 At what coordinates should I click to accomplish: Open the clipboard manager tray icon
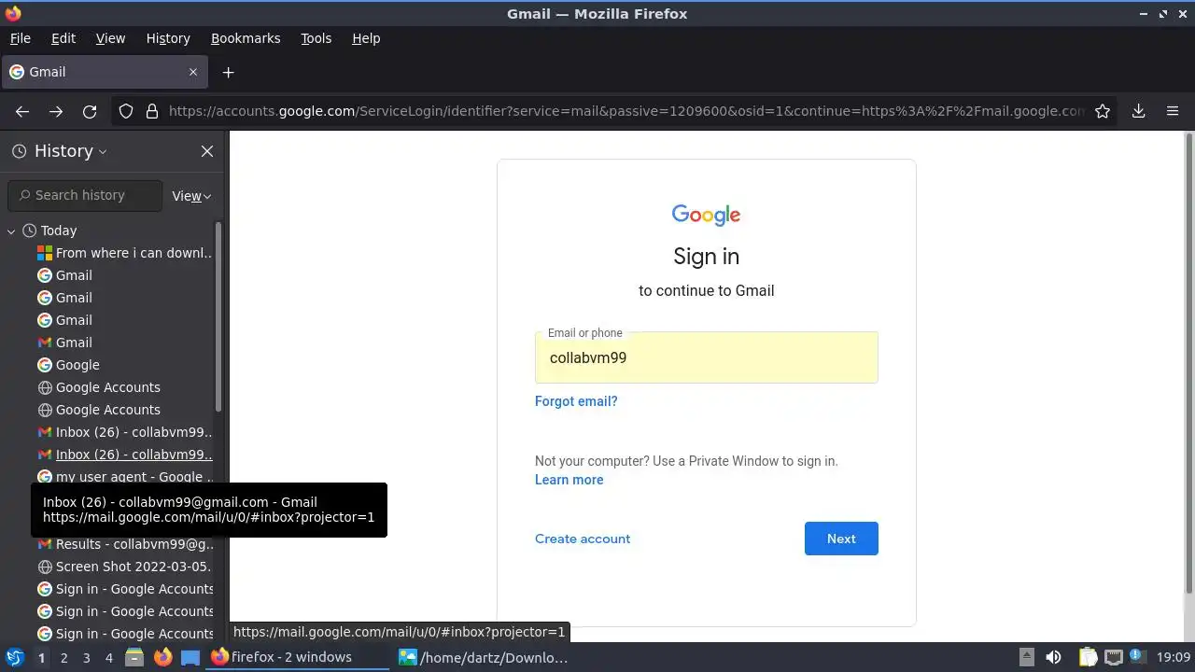pyautogui.click(x=1088, y=657)
